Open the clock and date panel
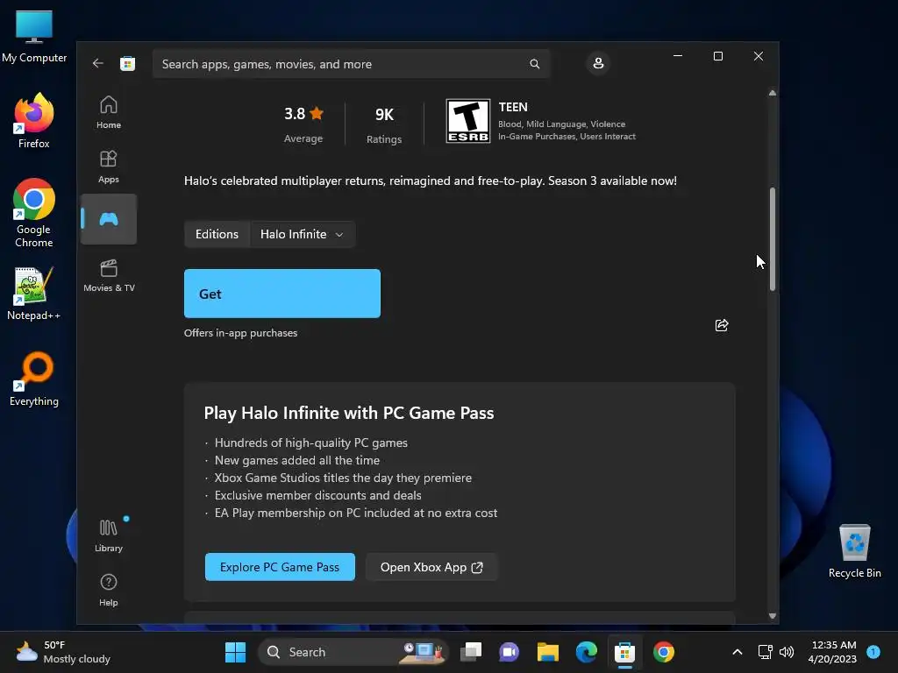The image size is (898, 673). pos(833,652)
